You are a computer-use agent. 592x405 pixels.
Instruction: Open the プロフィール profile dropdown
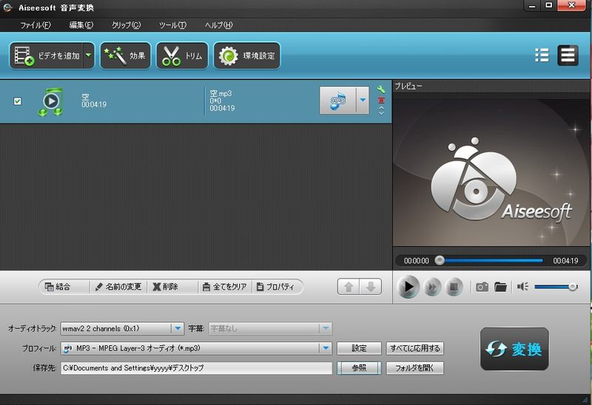click(326, 348)
